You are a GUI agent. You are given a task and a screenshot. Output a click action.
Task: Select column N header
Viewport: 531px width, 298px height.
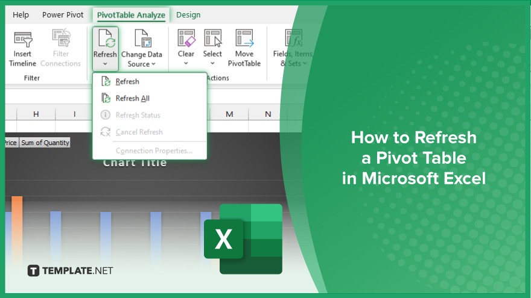coord(268,114)
